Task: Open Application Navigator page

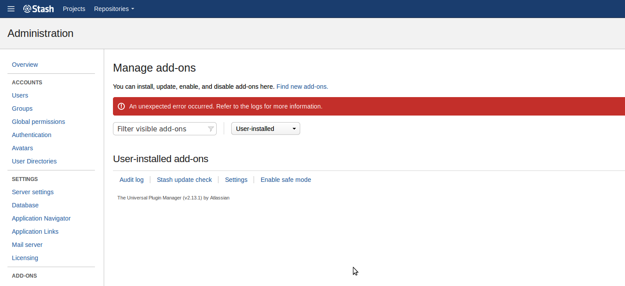Action: [x=41, y=218]
